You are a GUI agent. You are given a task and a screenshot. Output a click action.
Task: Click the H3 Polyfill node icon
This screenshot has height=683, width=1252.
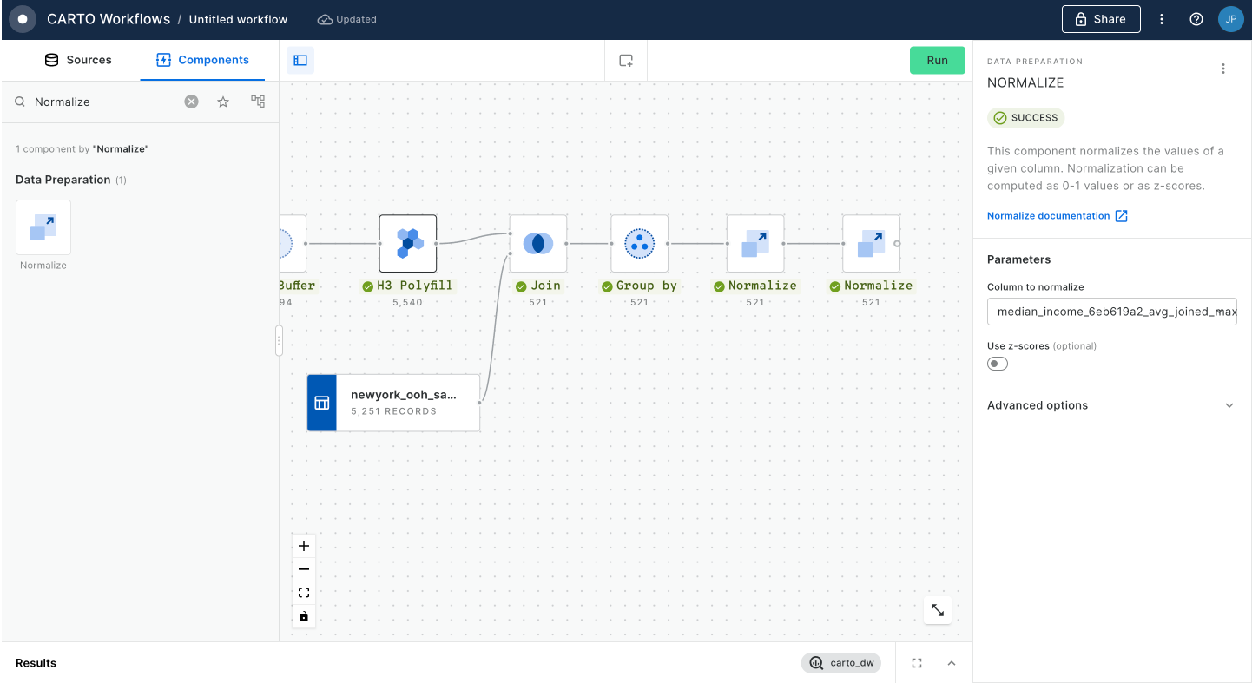pos(407,244)
